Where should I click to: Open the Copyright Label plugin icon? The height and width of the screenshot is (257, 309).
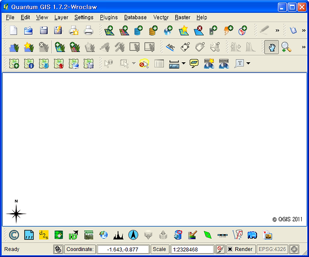point(14,235)
